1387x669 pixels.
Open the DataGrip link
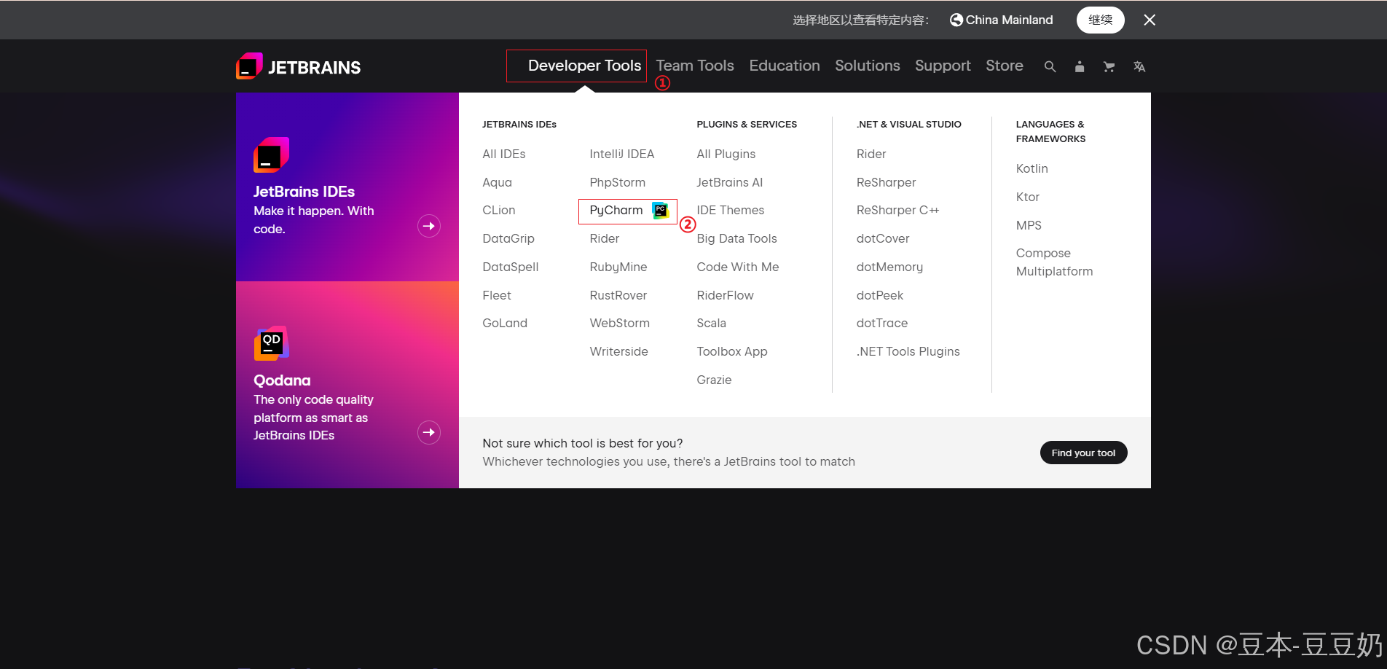(508, 238)
